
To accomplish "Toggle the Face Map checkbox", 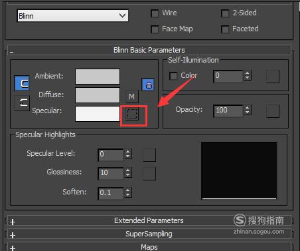I will pos(155,29).
